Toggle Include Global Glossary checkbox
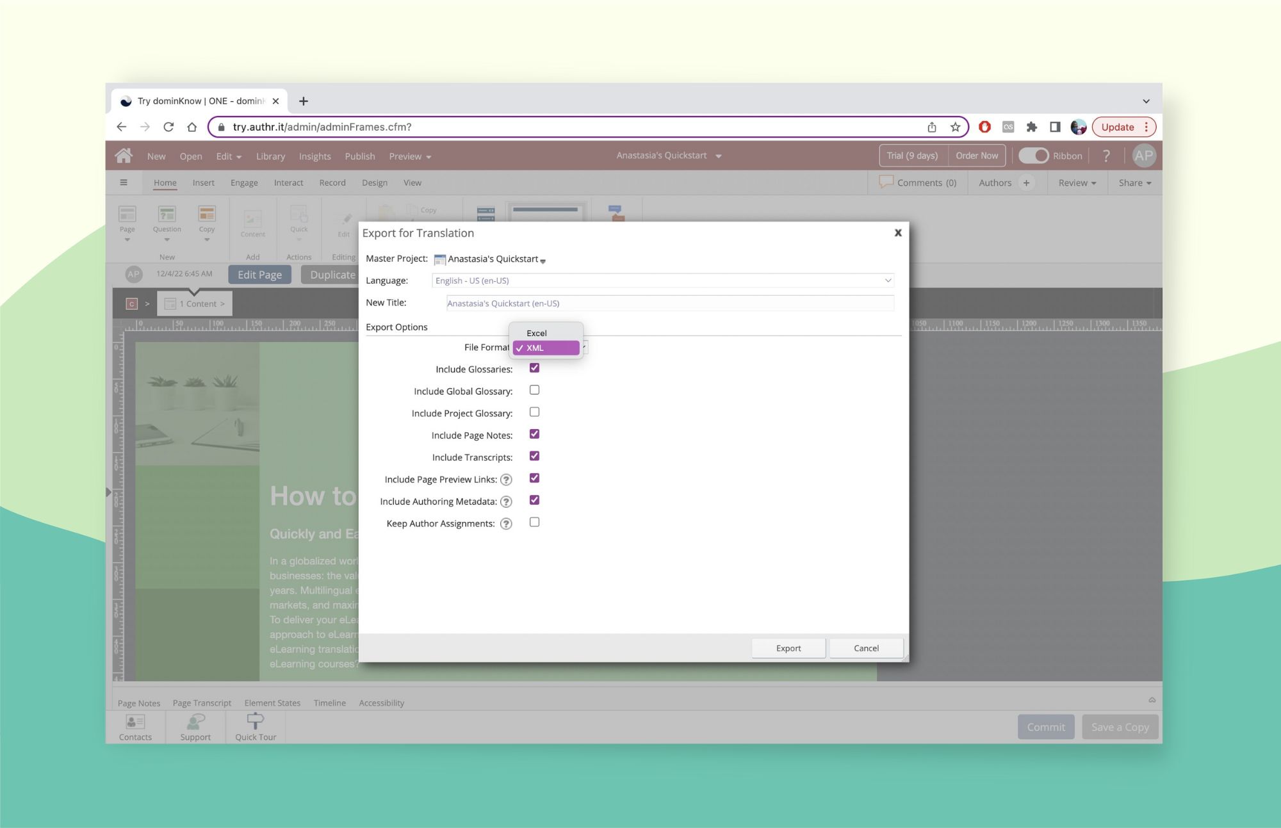 tap(534, 389)
